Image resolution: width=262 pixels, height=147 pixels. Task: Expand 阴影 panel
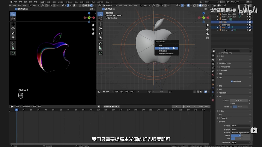pyautogui.click(x=217, y=89)
